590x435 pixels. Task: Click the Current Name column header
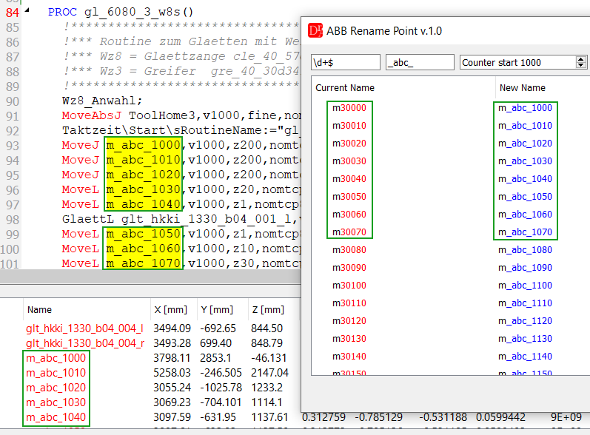coord(345,87)
